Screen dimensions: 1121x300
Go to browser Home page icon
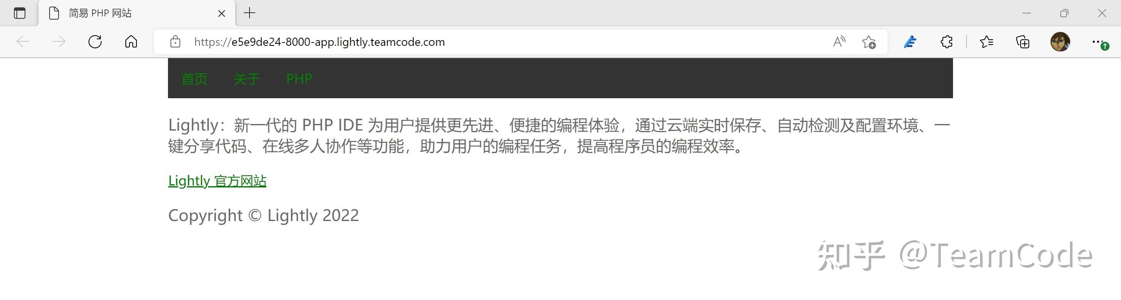coord(131,42)
